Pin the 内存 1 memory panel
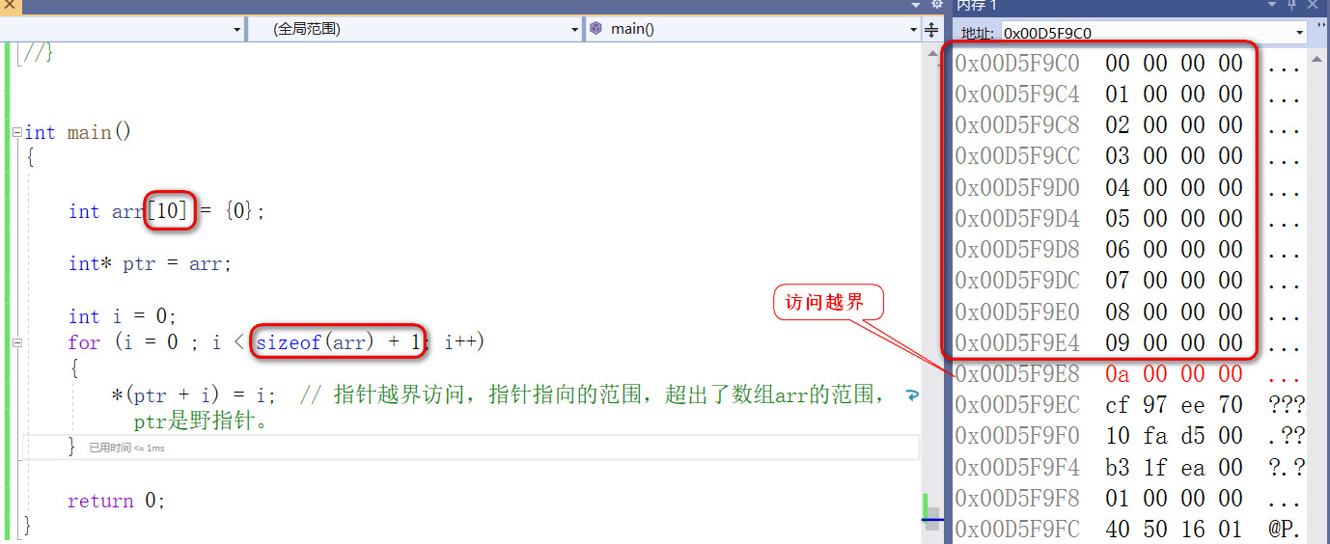This screenshot has width=1330, height=544. pyautogui.click(x=1292, y=5)
